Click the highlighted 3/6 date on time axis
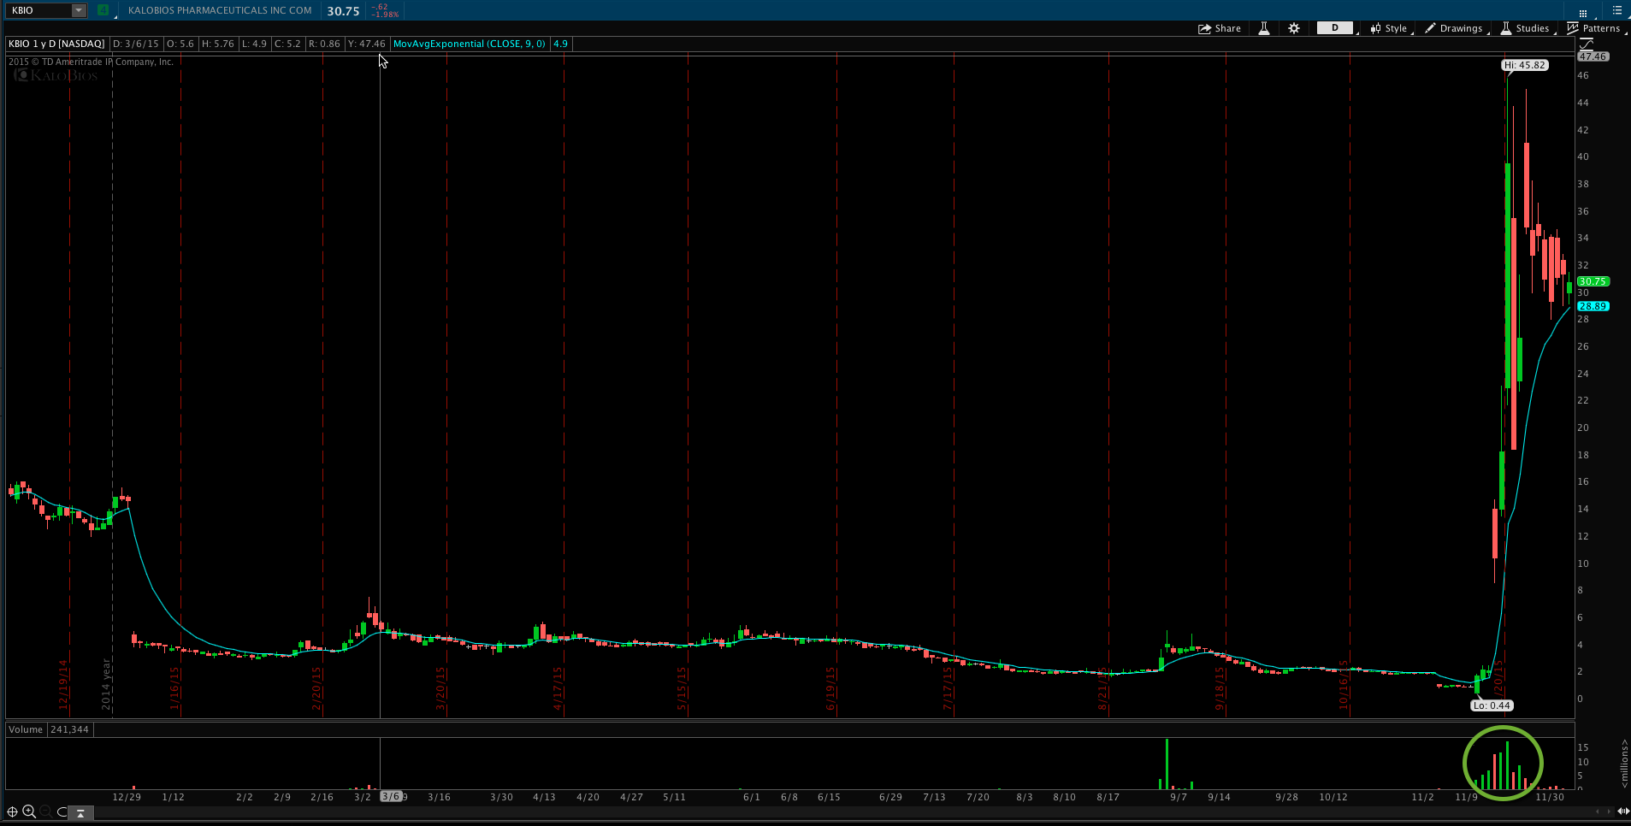This screenshot has width=1631, height=826. pos(391,796)
